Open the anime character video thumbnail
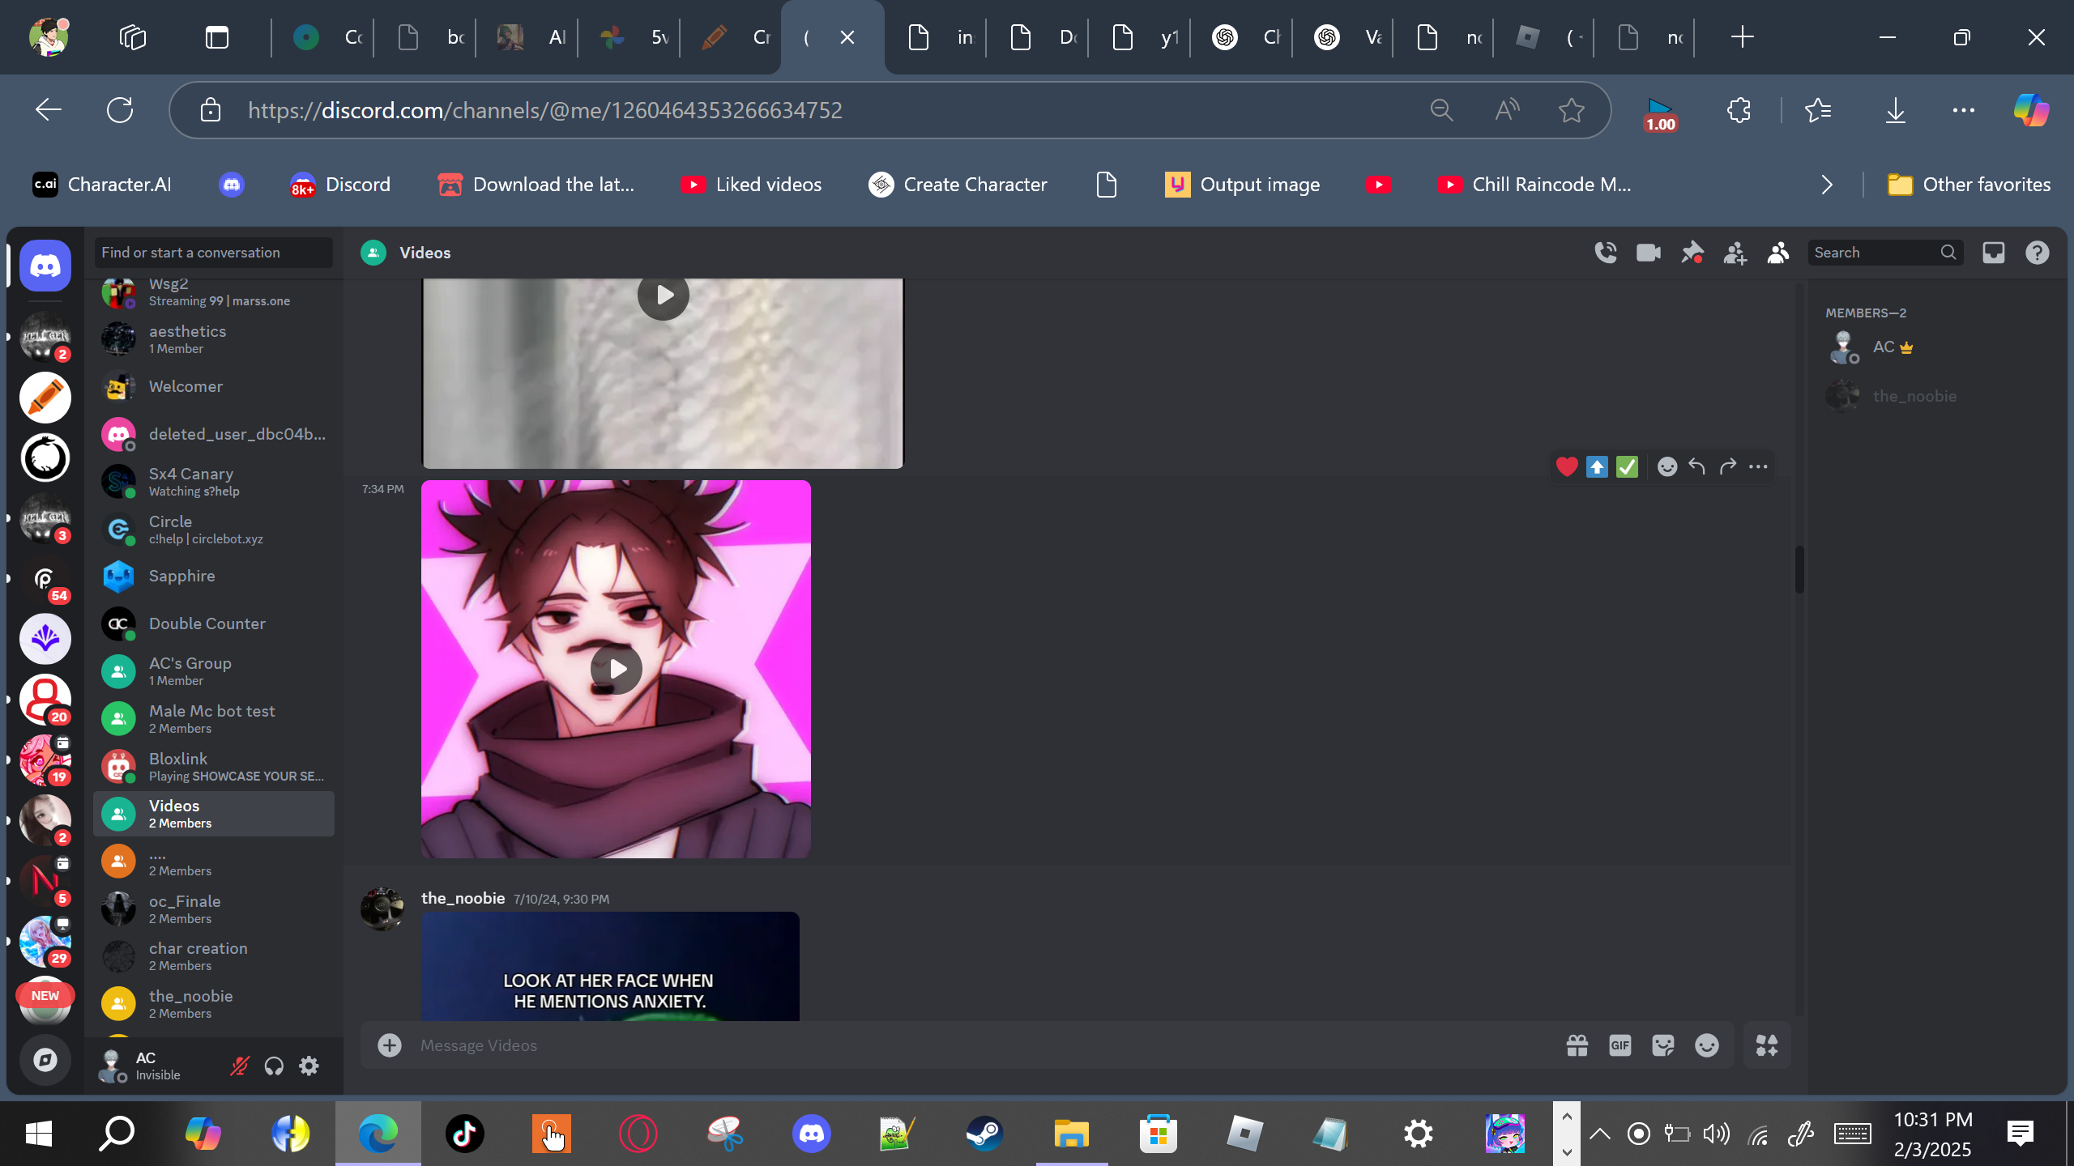 [x=616, y=669]
